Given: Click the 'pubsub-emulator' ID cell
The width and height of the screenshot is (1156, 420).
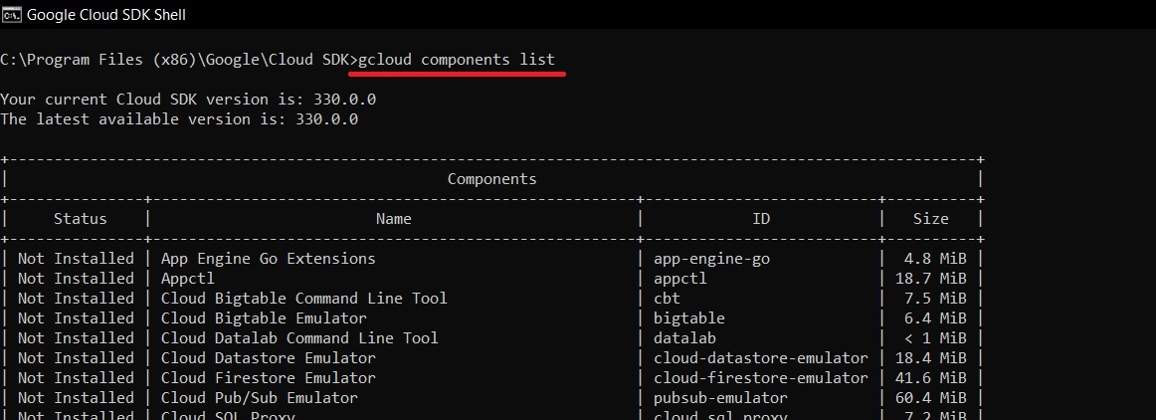Looking at the screenshot, I should (721, 398).
